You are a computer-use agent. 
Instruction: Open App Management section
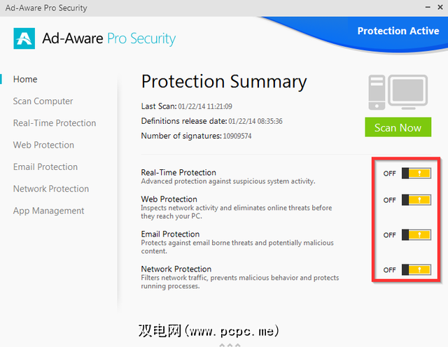tap(48, 211)
